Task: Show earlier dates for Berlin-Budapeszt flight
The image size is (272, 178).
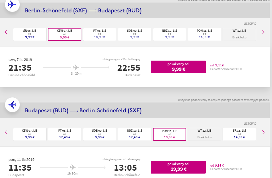Action: pyautogui.click(x=6, y=32)
